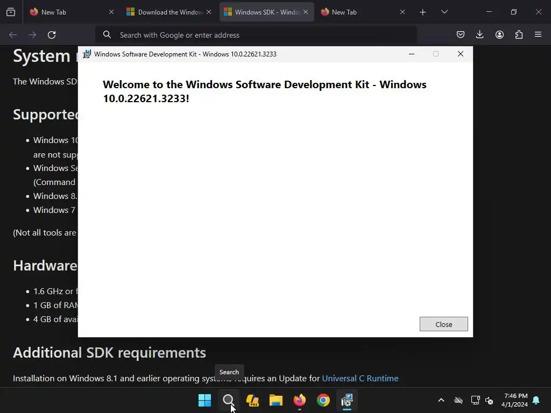Open the Firefox downloads panel
The height and width of the screenshot is (413, 551).
point(479,34)
